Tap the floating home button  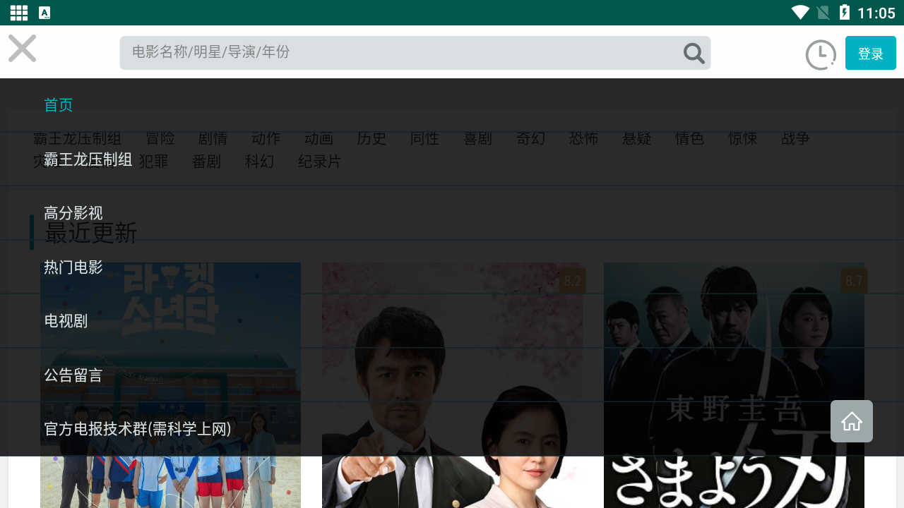[x=852, y=421]
